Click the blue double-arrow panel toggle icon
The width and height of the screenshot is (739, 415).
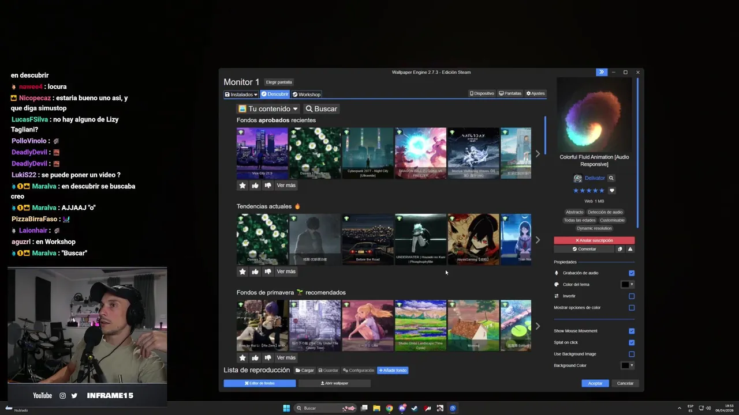click(x=602, y=72)
